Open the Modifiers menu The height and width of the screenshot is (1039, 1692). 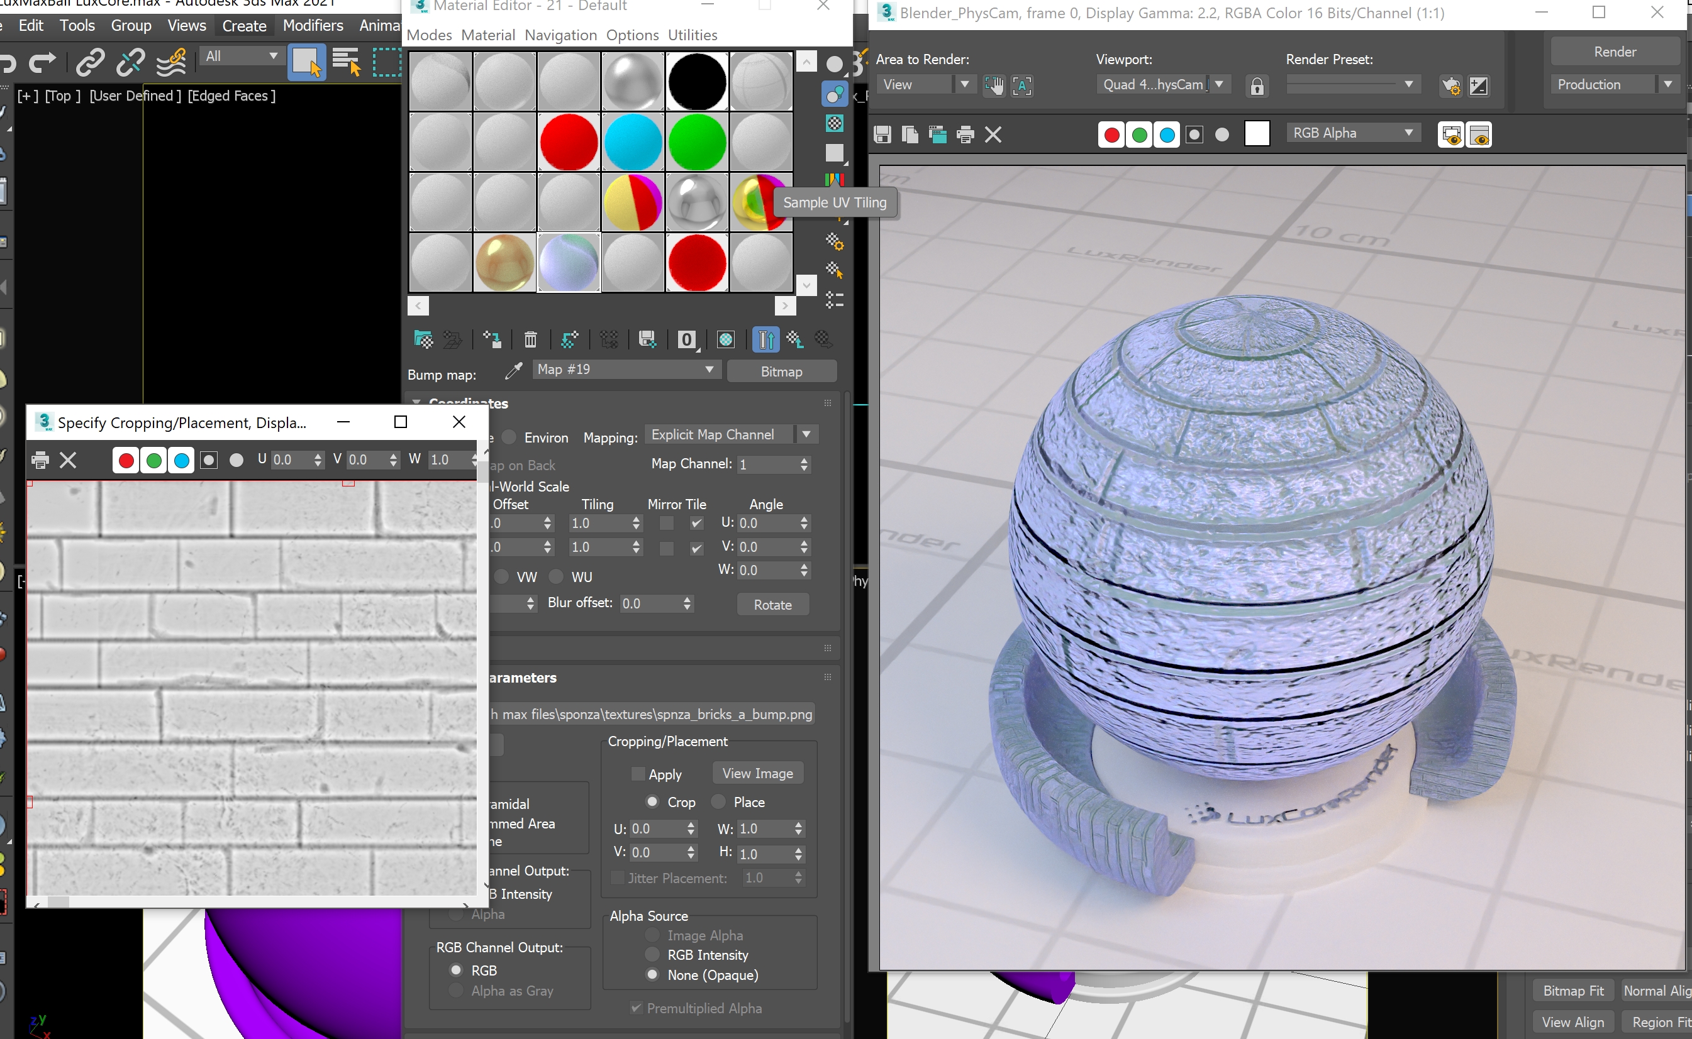pyautogui.click(x=313, y=25)
